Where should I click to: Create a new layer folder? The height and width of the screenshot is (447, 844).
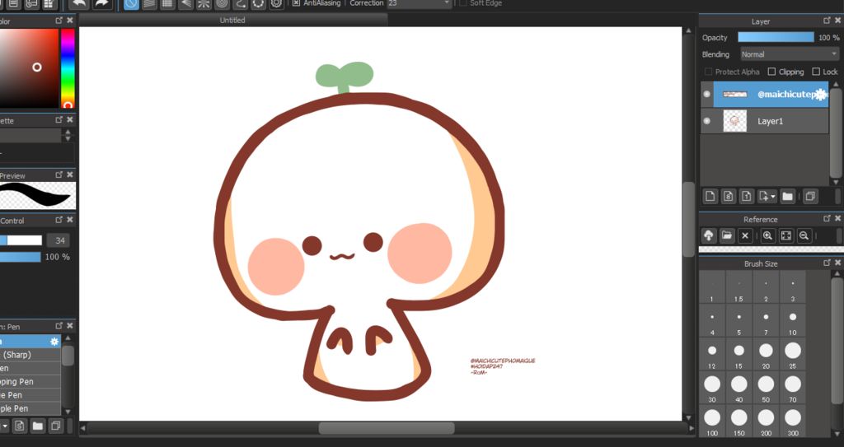click(x=787, y=197)
